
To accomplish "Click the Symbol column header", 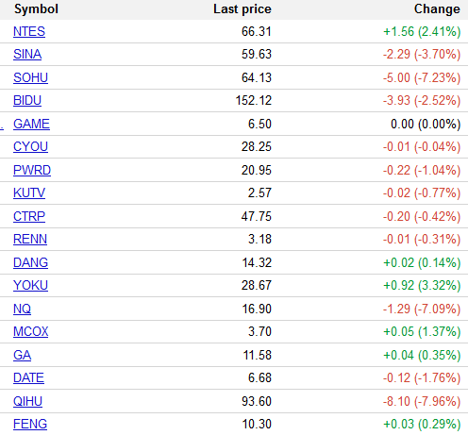I will pyautogui.click(x=36, y=9).
